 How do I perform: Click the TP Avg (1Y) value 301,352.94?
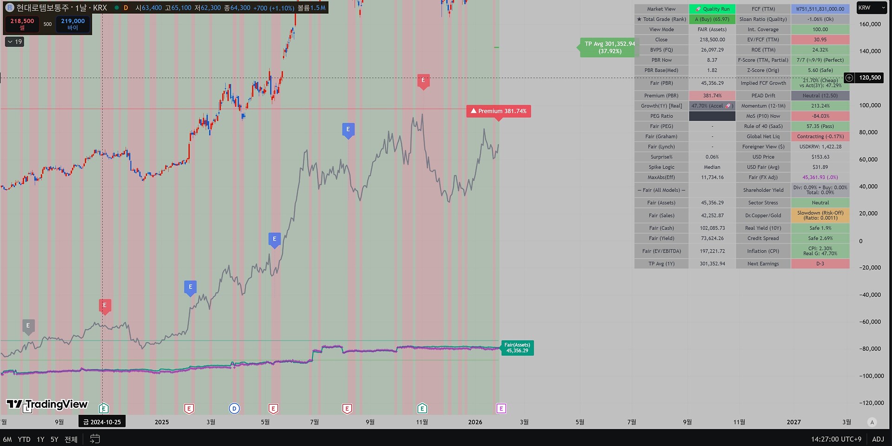click(712, 264)
